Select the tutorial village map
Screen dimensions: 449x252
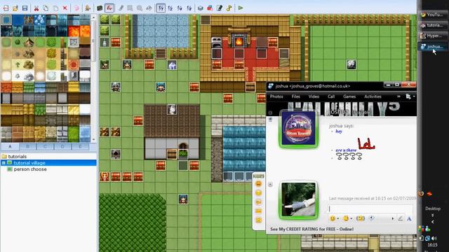coord(29,163)
